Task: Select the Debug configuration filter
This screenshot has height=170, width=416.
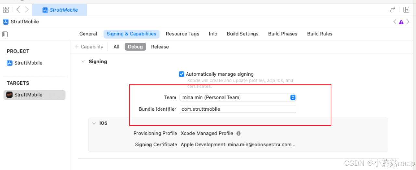Action: [135, 47]
